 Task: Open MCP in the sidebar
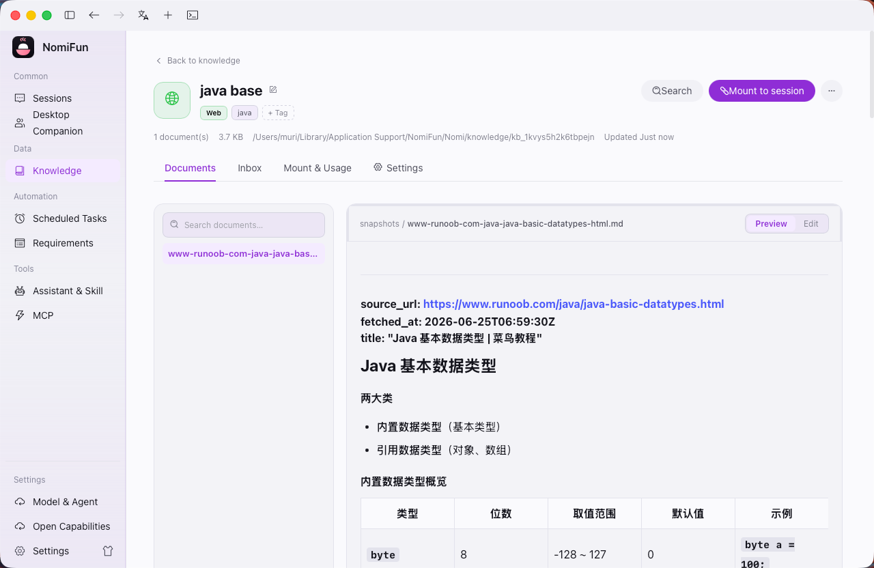click(x=63, y=315)
